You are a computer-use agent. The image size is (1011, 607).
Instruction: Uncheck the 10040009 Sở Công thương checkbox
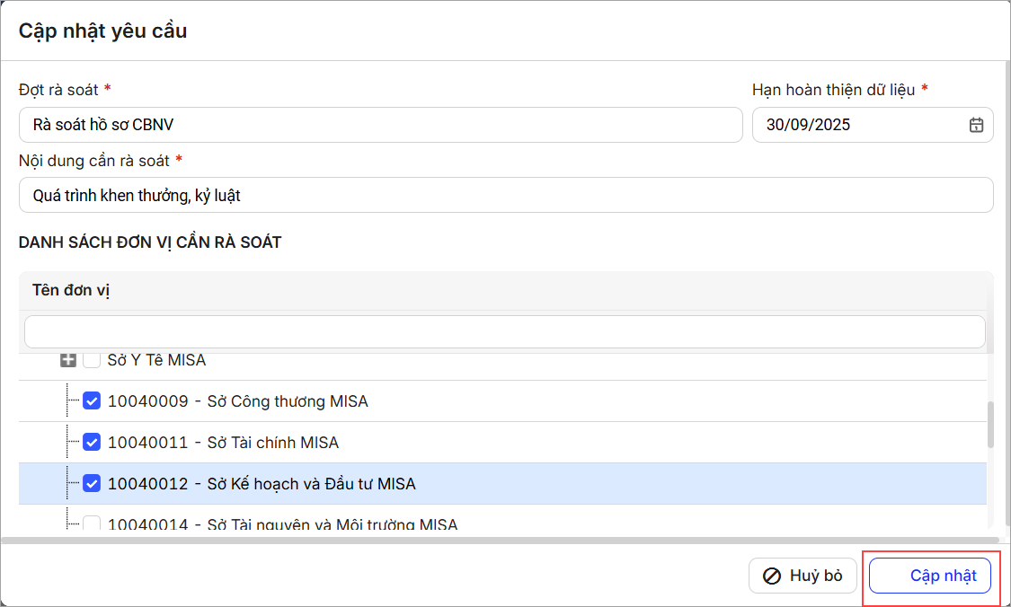tap(92, 401)
